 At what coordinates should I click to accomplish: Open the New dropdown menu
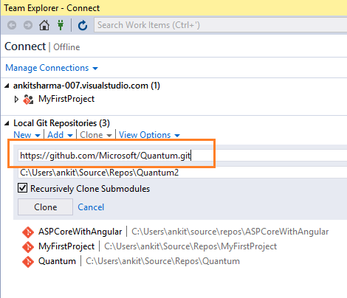27,135
